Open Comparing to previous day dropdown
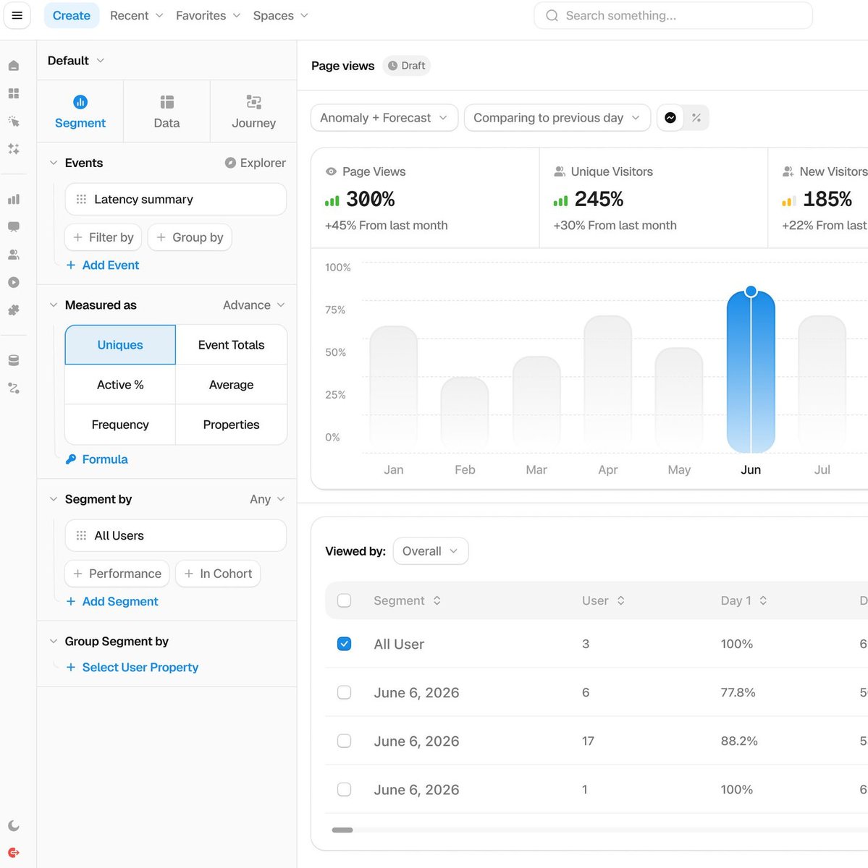Image resolution: width=868 pixels, height=868 pixels. 557,118
